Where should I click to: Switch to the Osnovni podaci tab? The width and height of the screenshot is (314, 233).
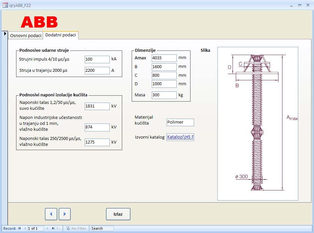[26, 36]
